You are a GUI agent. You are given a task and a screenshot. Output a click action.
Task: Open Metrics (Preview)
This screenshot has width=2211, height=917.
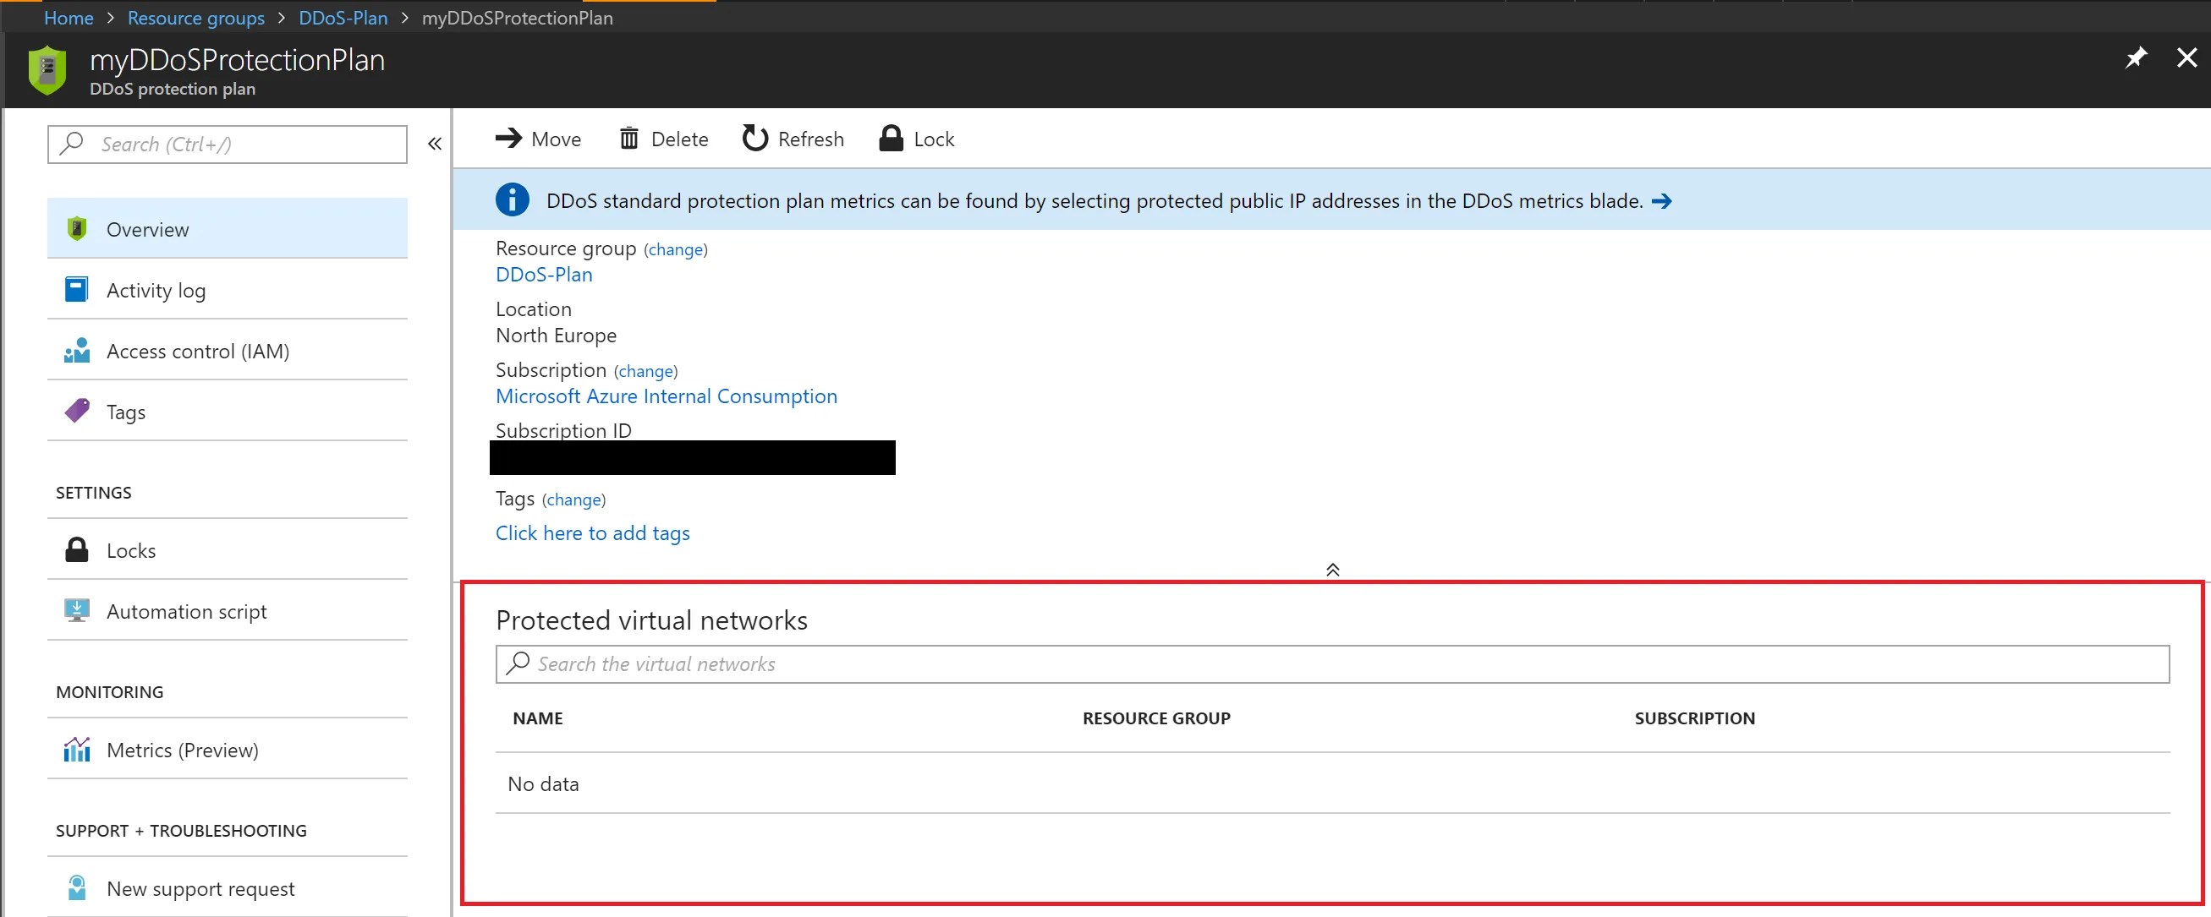[x=228, y=750]
